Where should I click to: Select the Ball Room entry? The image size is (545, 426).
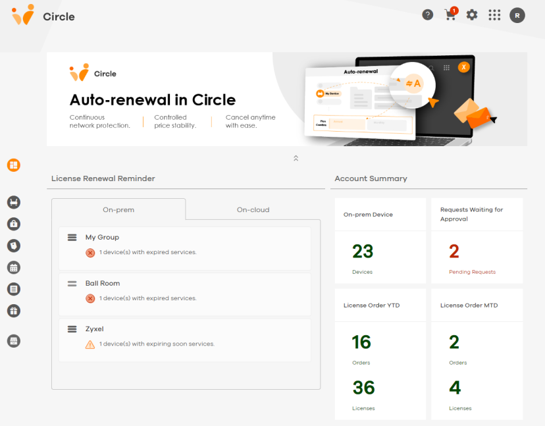(185, 294)
